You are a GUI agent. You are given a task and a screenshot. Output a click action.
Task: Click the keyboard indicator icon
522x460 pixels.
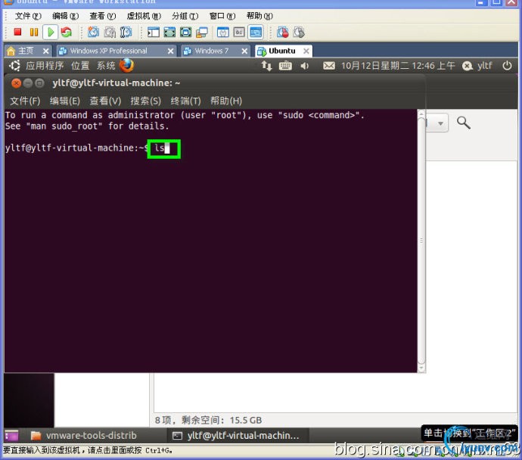(x=285, y=66)
